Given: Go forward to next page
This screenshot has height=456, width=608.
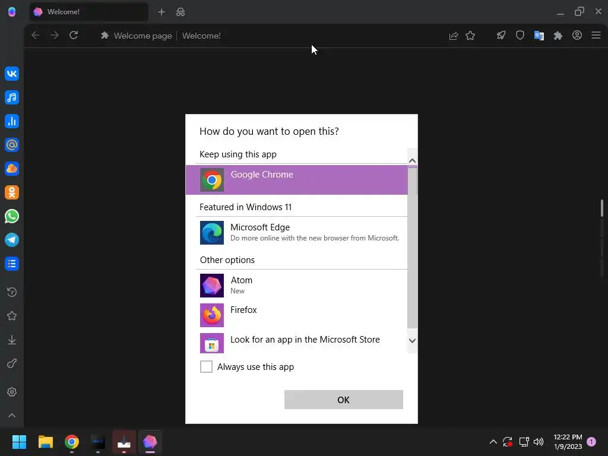Looking at the screenshot, I should [55, 35].
